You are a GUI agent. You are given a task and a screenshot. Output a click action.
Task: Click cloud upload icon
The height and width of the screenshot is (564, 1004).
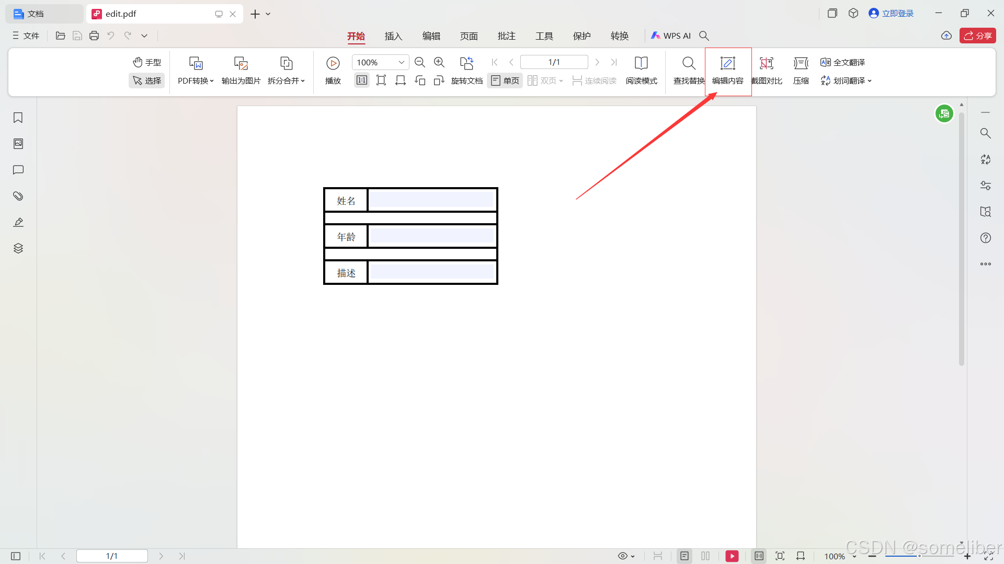click(946, 36)
